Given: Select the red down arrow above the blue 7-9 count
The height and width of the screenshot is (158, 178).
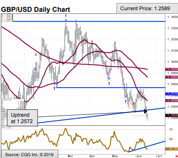Looking at the screenshot, I should tap(36, 54).
